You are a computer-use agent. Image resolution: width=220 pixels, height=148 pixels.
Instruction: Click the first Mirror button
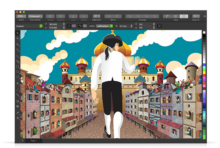(109, 16)
